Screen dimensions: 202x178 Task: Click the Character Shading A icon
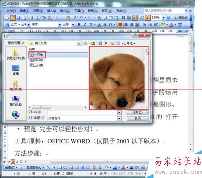click(105, 25)
